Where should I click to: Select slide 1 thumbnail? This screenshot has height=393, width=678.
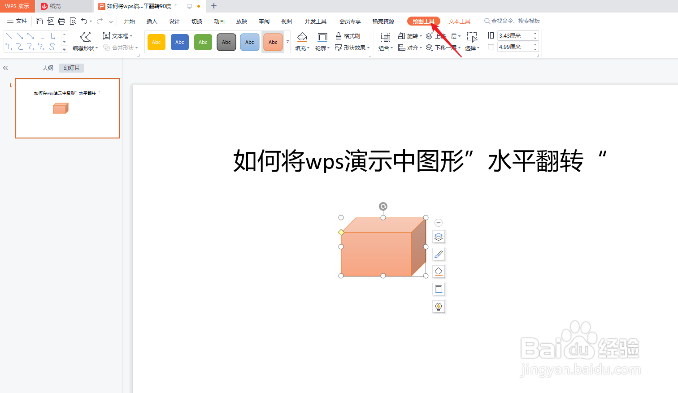click(67, 108)
